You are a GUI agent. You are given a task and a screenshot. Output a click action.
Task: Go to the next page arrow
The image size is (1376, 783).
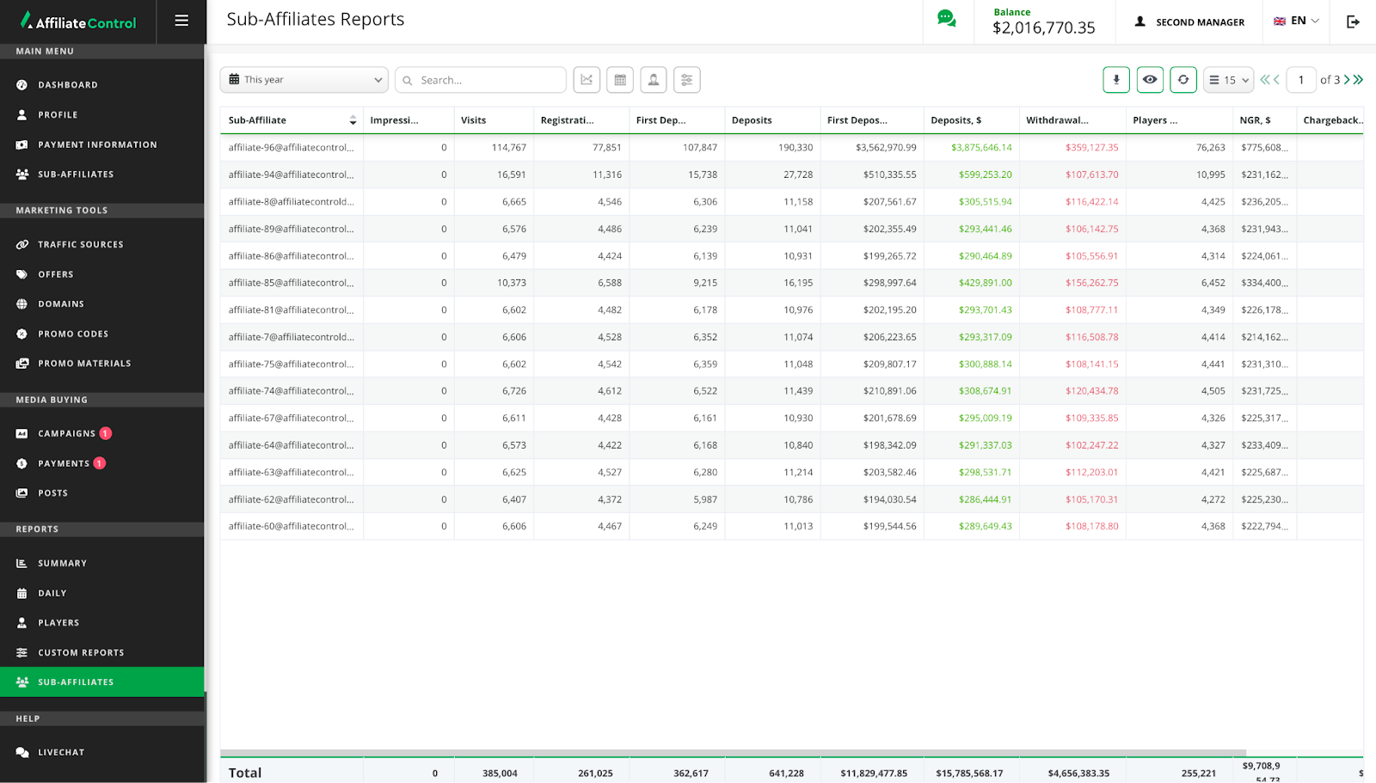[x=1347, y=80]
